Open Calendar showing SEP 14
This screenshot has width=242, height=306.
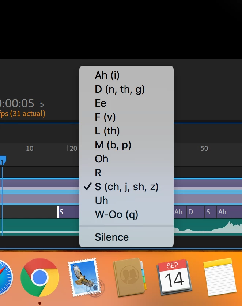point(174,277)
